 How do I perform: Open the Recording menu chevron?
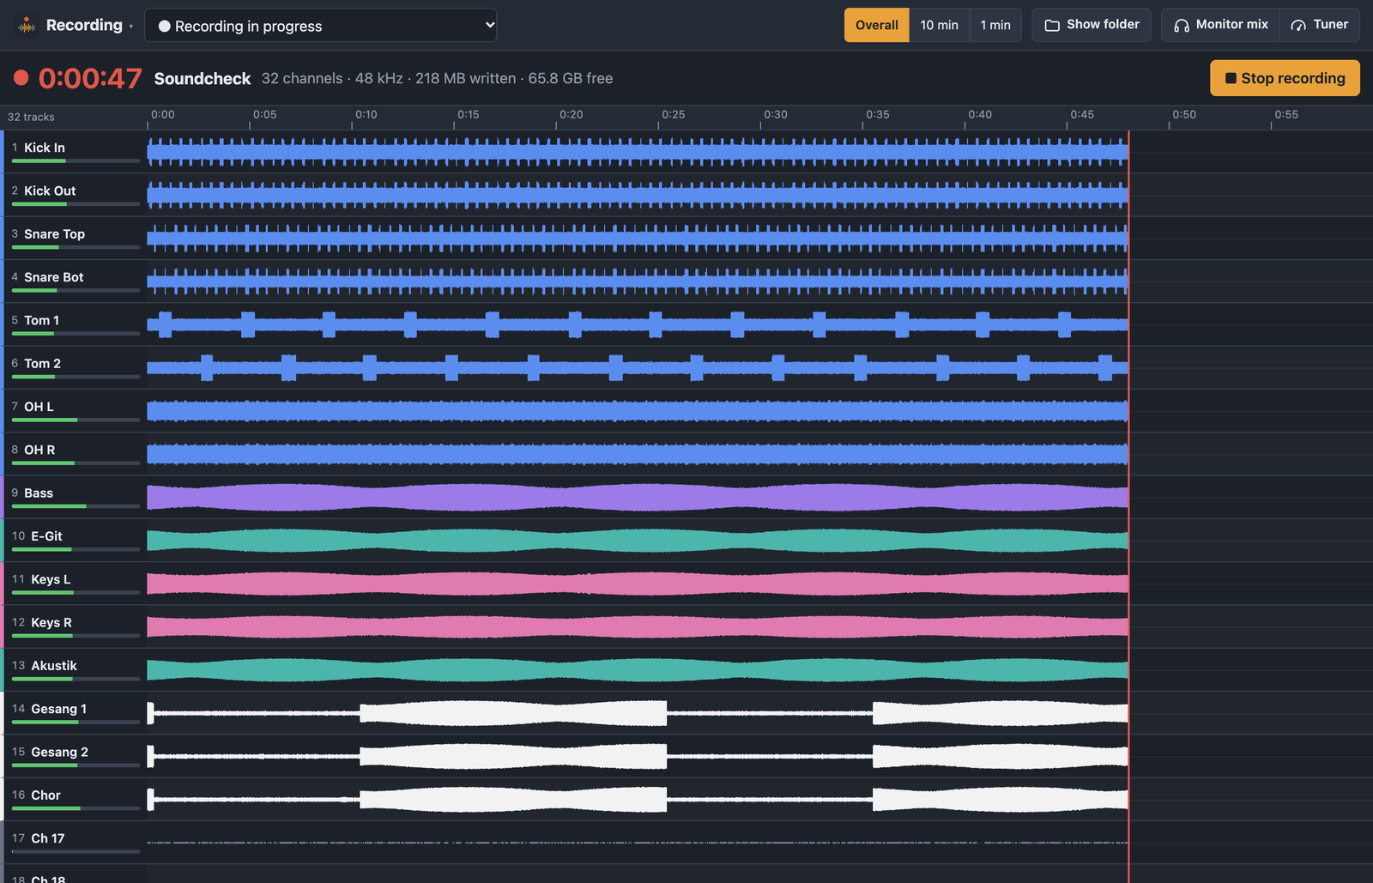[x=130, y=27]
